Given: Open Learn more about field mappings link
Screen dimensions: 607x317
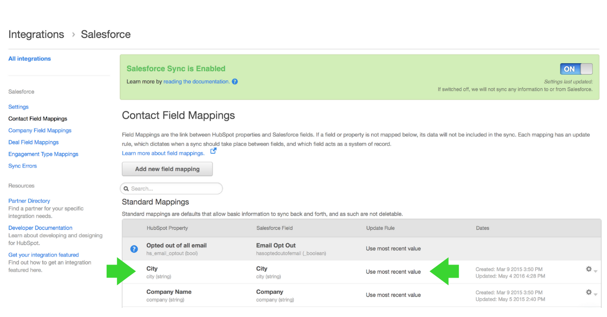Looking at the screenshot, I should (163, 153).
